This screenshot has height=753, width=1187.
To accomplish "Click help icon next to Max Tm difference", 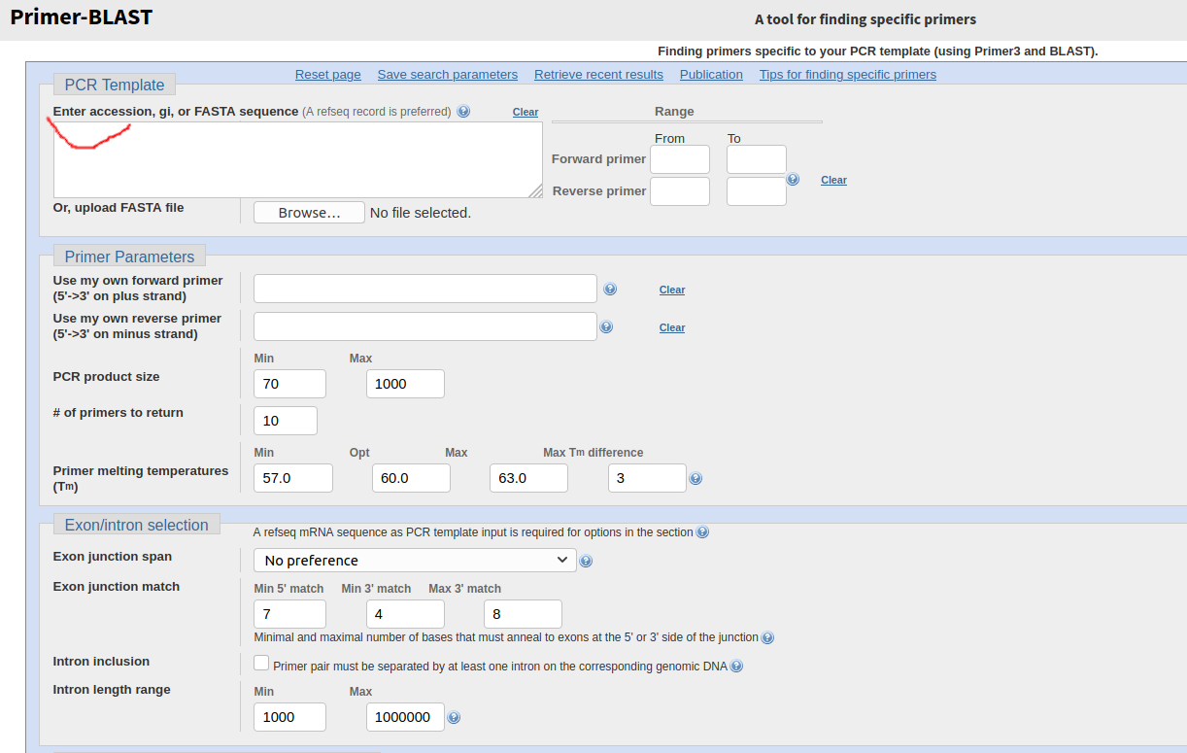I will (695, 478).
